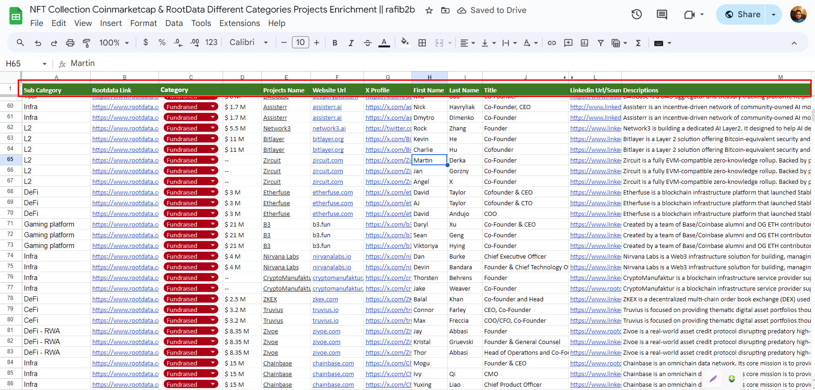The height and width of the screenshot is (390, 815).
Task: Open the functions sigma icon
Action: [638, 43]
